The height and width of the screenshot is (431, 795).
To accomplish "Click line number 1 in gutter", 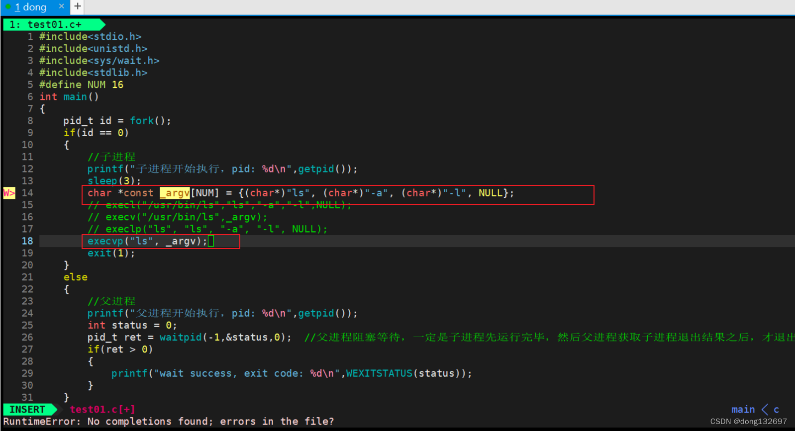I will [x=30, y=36].
